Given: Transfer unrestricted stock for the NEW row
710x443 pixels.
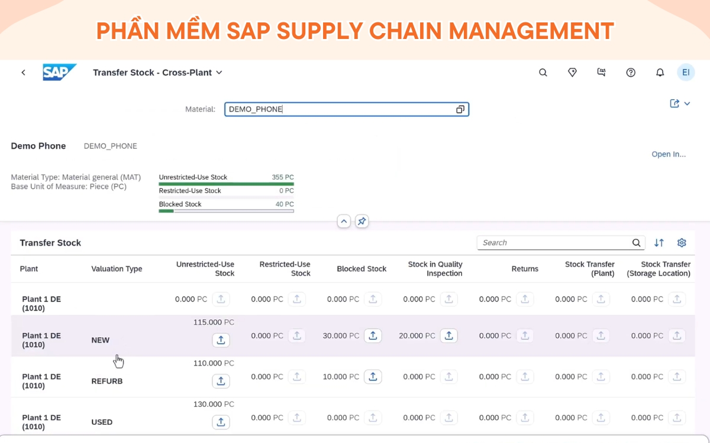Looking at the screenshot, I should coord(221,340).
